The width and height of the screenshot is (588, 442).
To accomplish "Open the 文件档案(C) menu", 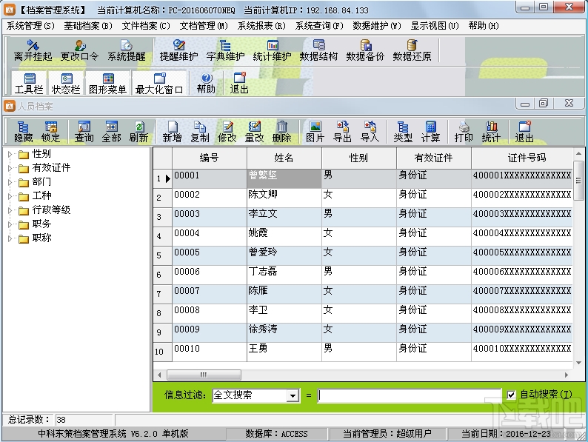I will click(x=146, y=26).
